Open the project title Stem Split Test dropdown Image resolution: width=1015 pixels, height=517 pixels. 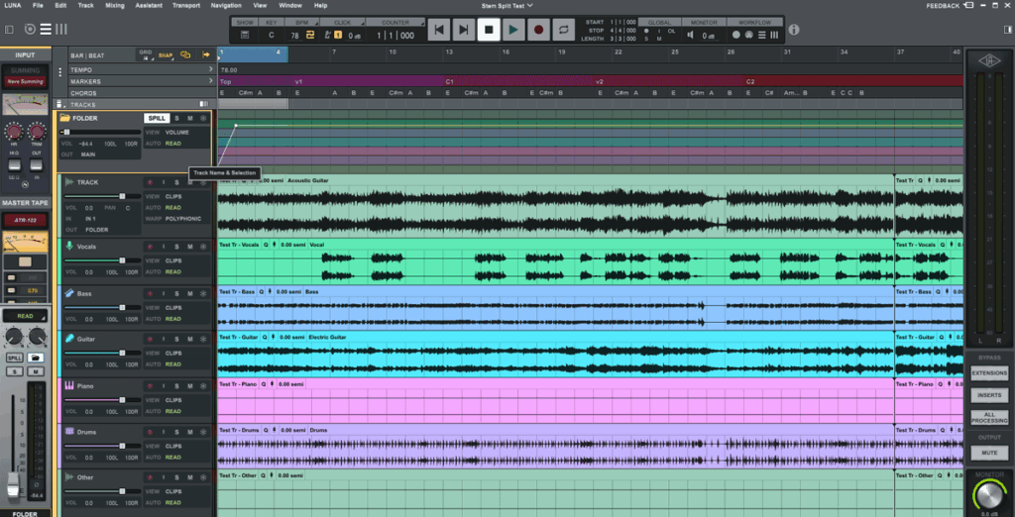tap(507, 5)
